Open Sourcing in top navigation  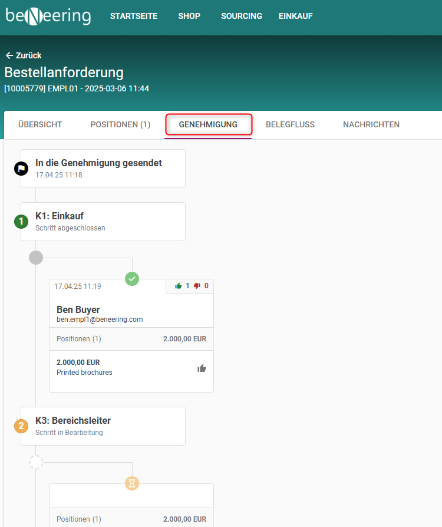pyautogui.click(x=242, y=17)
